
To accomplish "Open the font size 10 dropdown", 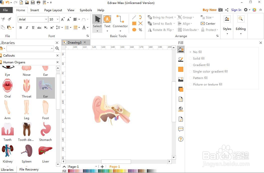I will pyautogui.click(x=57, y=19).
